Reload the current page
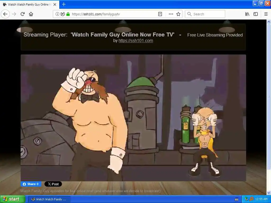 pos(22,14)
